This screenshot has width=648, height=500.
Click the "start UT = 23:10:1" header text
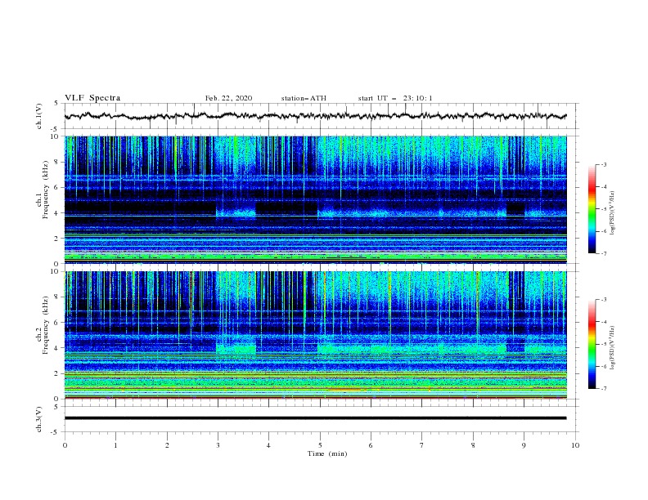click(395, 98)
